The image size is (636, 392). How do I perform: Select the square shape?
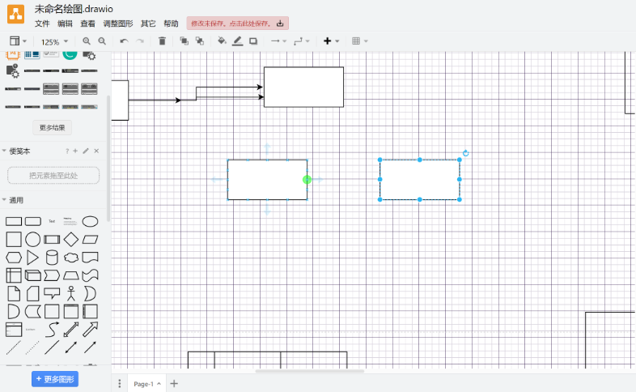(x=14, y=240)
